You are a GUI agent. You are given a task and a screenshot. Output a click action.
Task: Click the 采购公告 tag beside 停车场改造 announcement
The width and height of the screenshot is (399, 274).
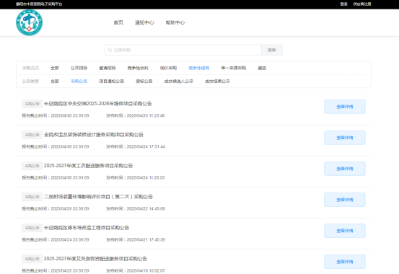coord(32,228)
